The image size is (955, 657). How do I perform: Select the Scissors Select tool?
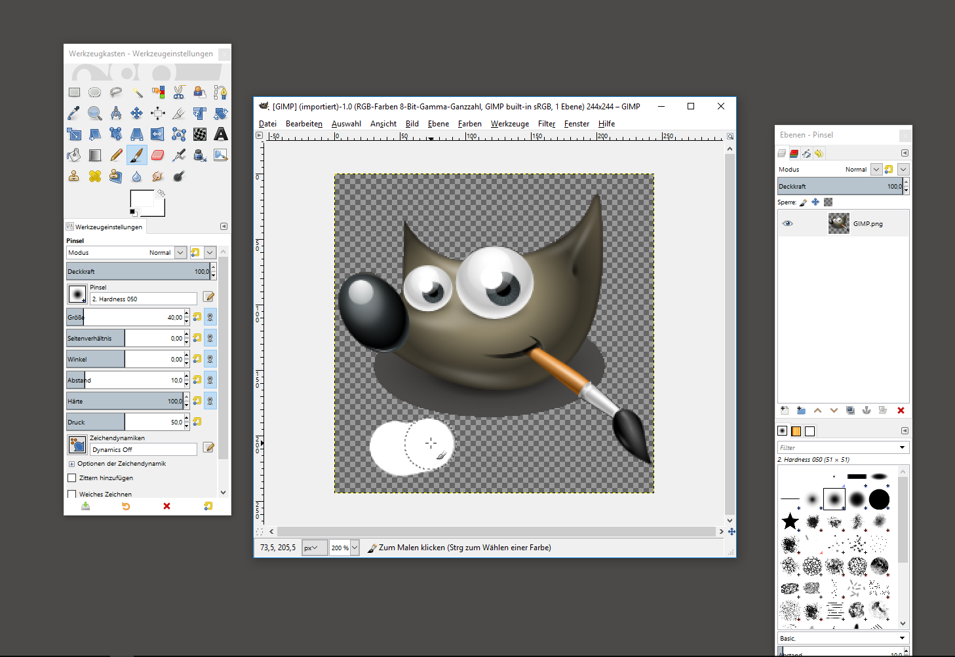point(179,92)
